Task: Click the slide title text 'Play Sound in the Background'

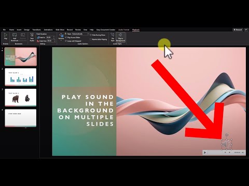Action: 86,111
